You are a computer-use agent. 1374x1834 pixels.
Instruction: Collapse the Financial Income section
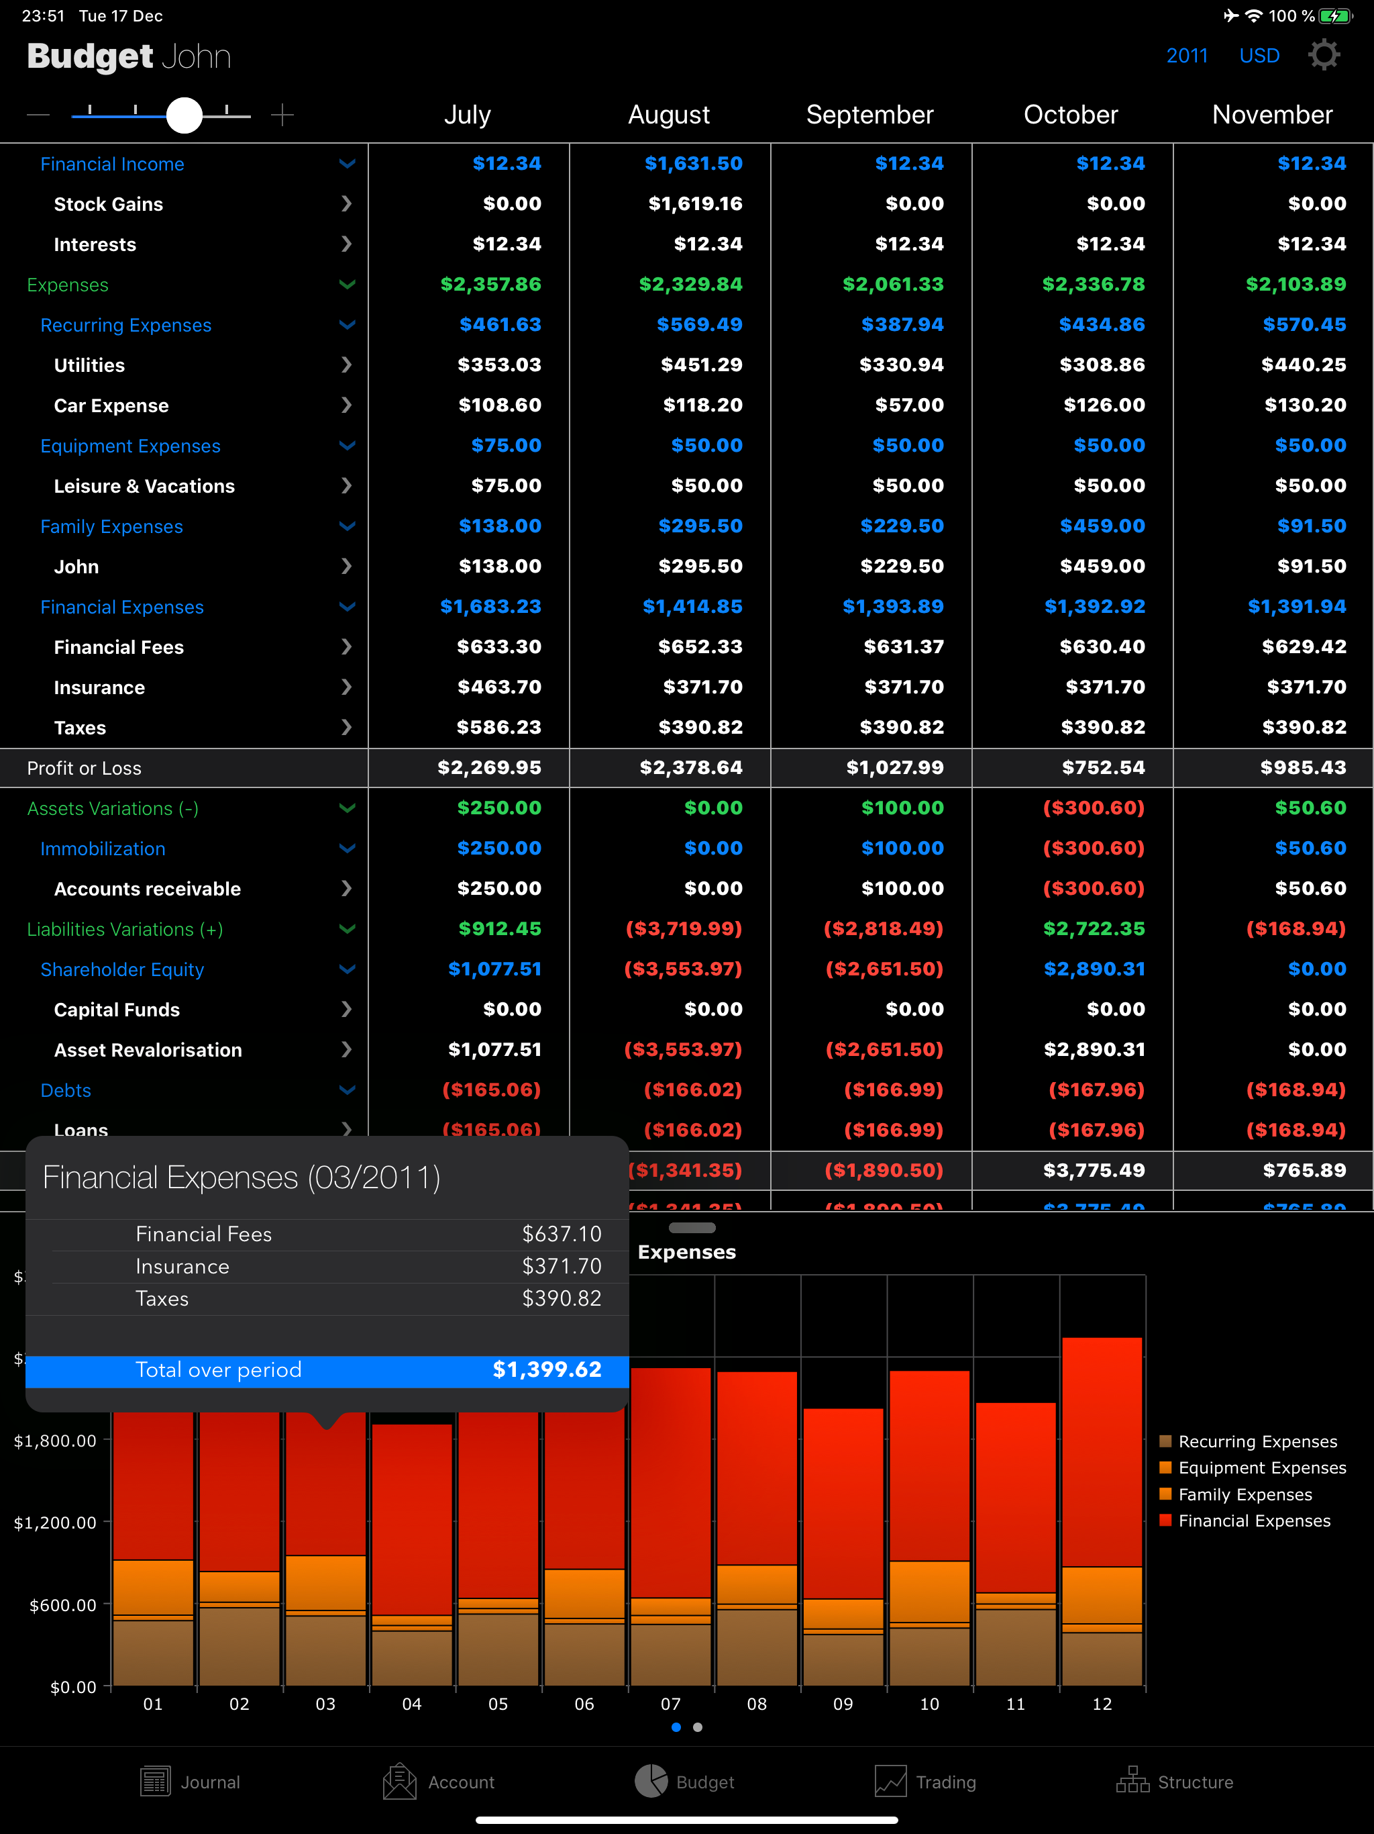[x=348, y=164]
